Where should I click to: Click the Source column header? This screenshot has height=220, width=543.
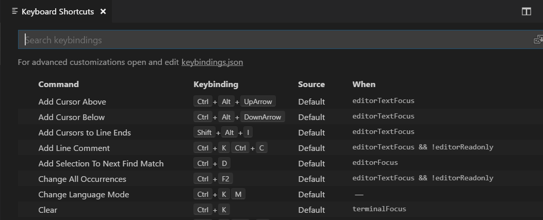click(311, 84)
